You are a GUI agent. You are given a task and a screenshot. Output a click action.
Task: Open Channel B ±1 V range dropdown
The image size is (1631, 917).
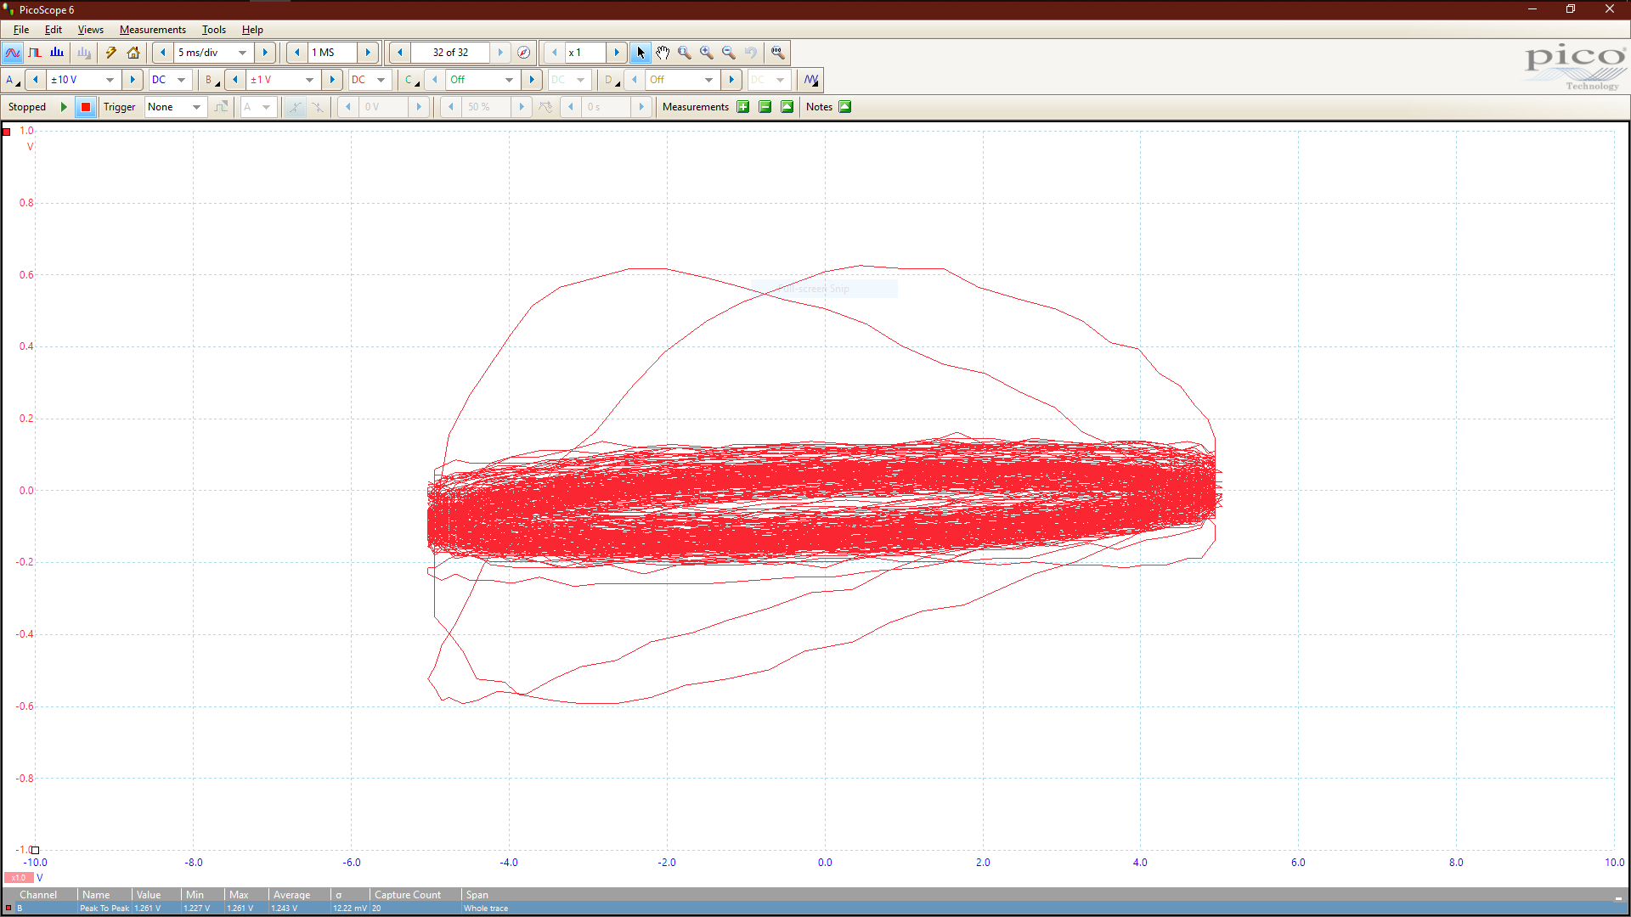[309, 80]
